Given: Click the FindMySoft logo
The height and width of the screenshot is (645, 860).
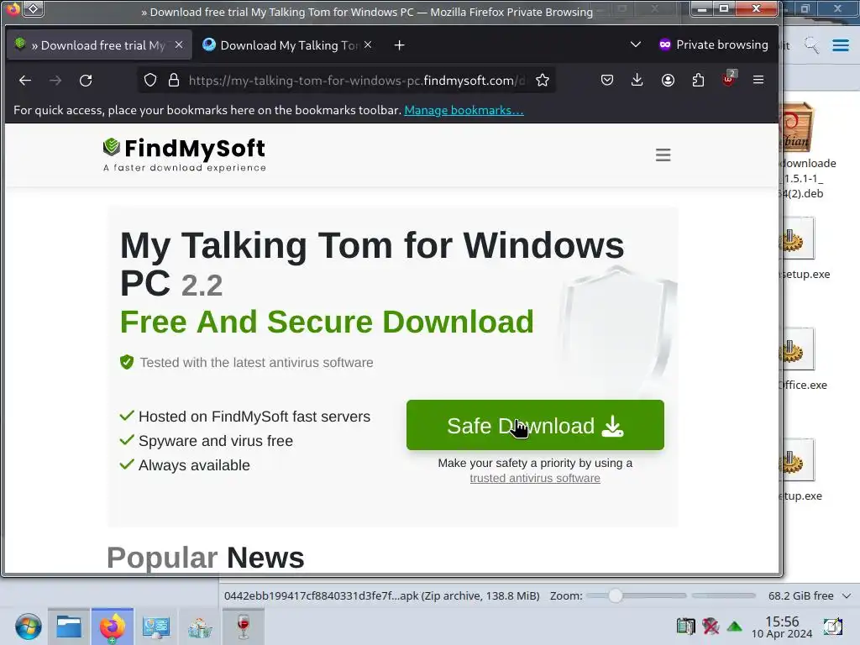Looking at the screenshot, I should (x=184, y=155).
